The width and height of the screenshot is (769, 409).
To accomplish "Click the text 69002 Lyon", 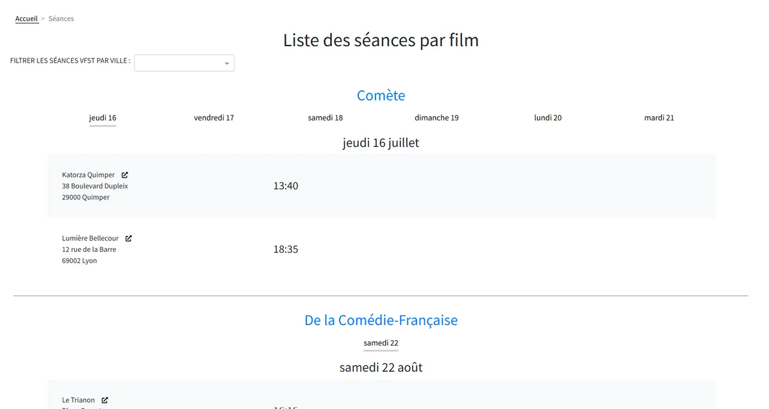I will click(x=79, y=261).
